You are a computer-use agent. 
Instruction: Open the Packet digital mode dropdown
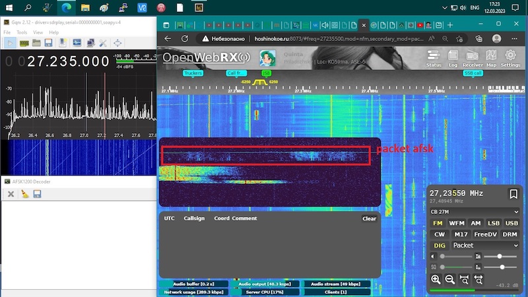[x=485, y=246]
